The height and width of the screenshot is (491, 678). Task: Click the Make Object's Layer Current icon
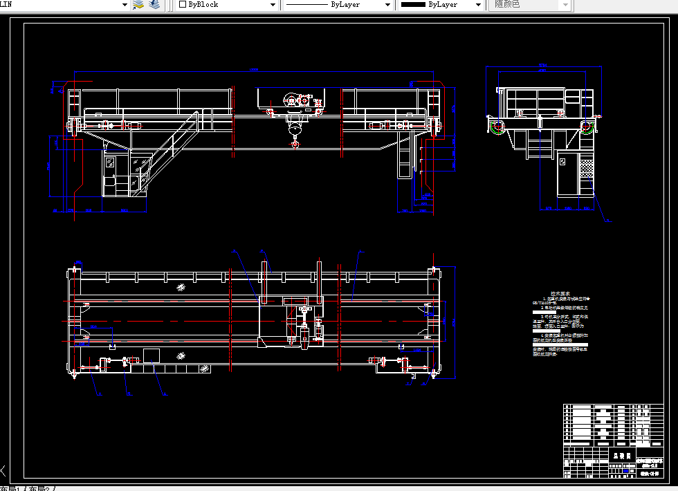(x=138, y=5)
